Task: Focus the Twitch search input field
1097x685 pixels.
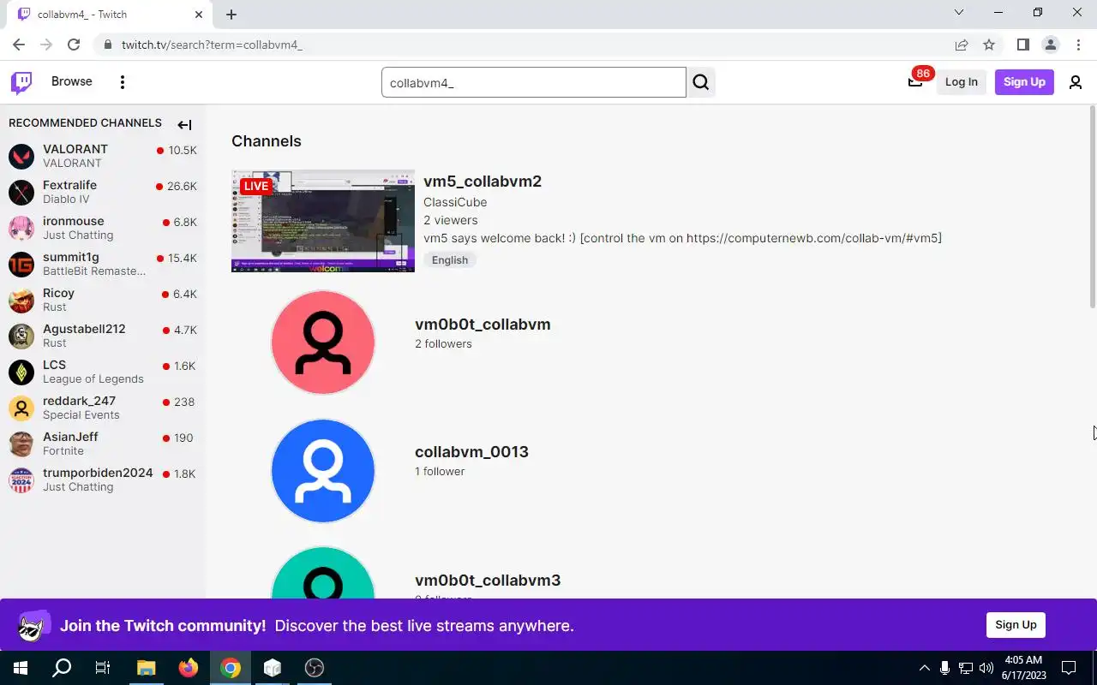Action: [x=534, y=82]
